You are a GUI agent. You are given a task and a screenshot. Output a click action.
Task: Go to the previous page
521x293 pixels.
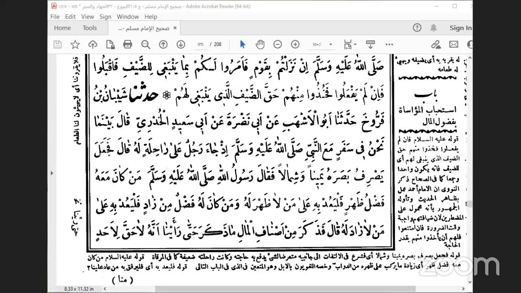pyautogui.click(x=163, y=44)
